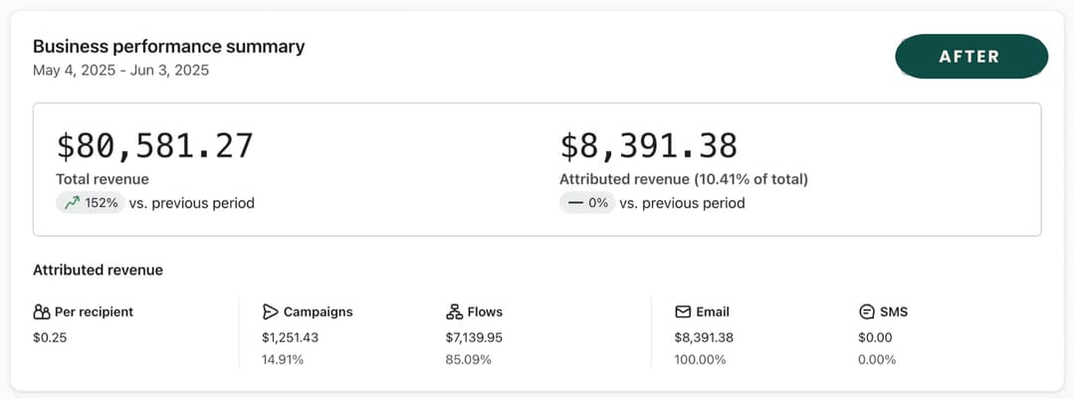Click the large $8,391.38 attributed revenue figure
The width and height of the screenshot is (1075, 399).
[x=649, y=145]
